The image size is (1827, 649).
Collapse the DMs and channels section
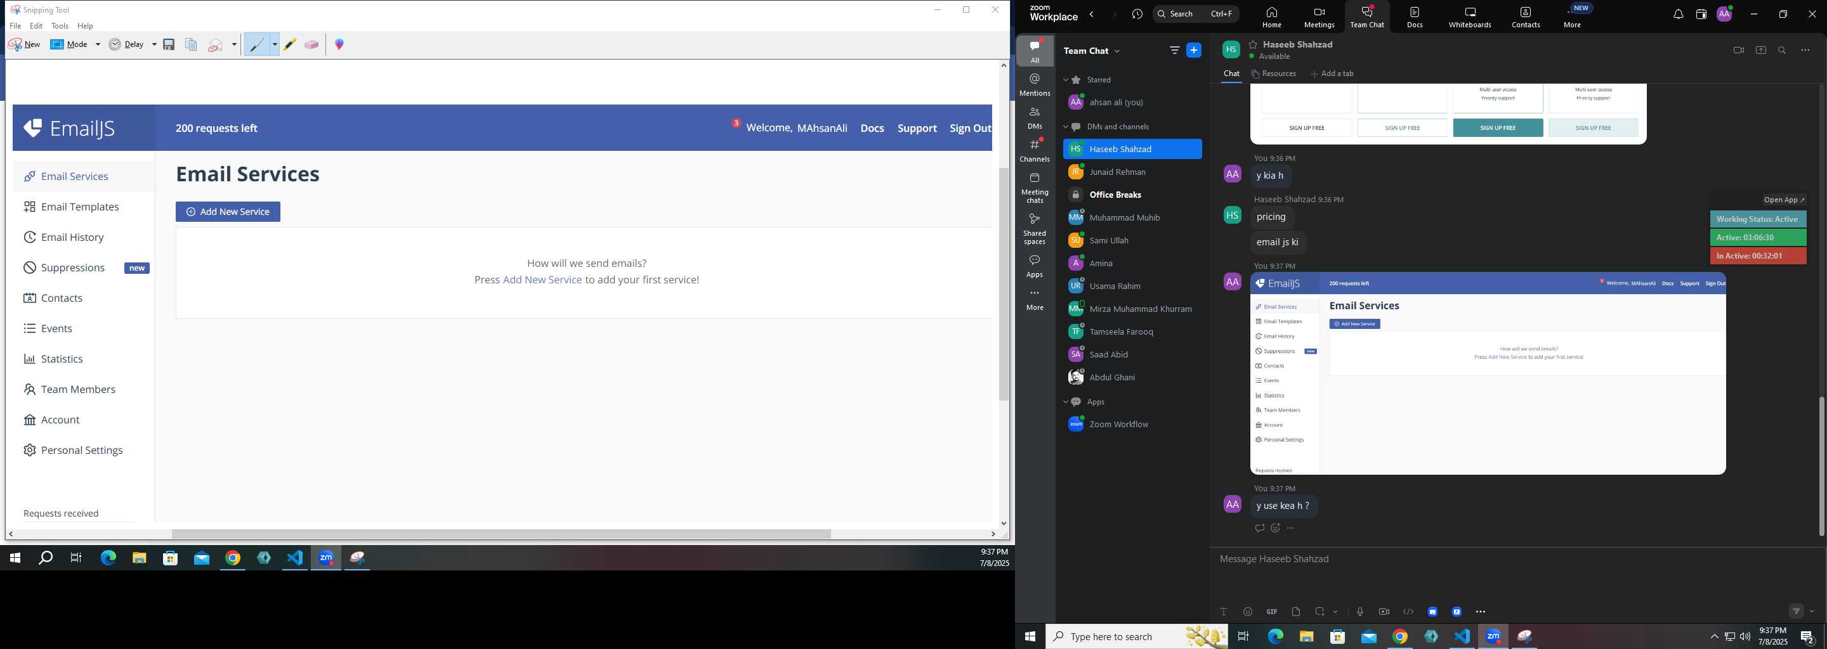(1065, 127)
